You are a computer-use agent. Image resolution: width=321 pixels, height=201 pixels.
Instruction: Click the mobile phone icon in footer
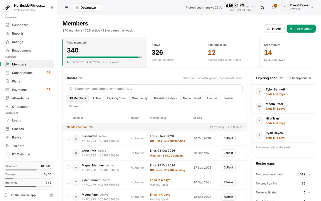pyautogui.click(x=6, y=195)
